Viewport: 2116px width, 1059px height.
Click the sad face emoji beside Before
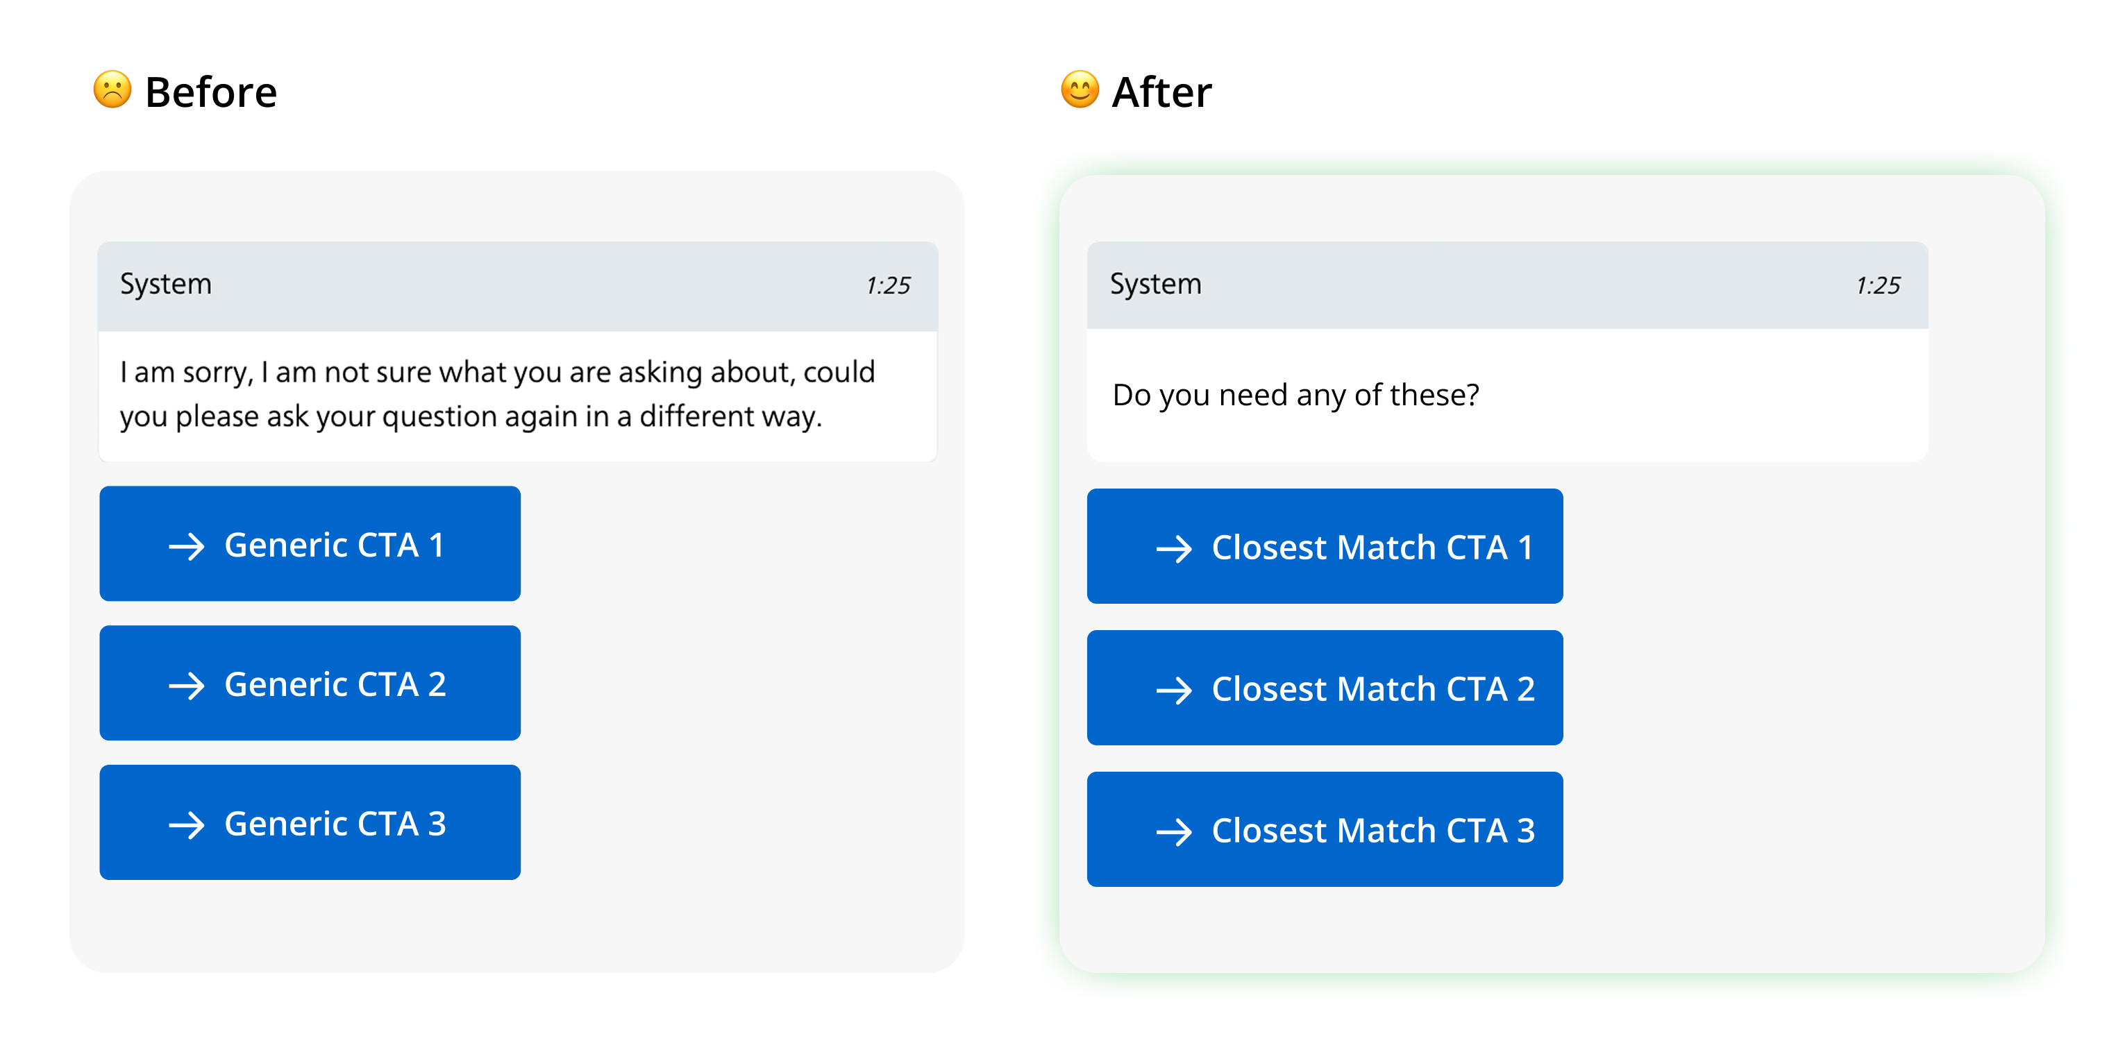112,90
